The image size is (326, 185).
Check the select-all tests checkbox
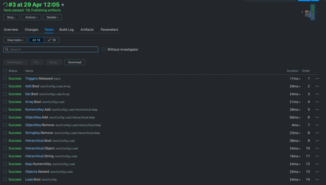[5, 71]
